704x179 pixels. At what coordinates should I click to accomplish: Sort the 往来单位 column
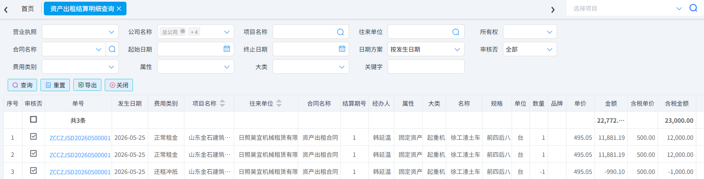click(279, 103)
